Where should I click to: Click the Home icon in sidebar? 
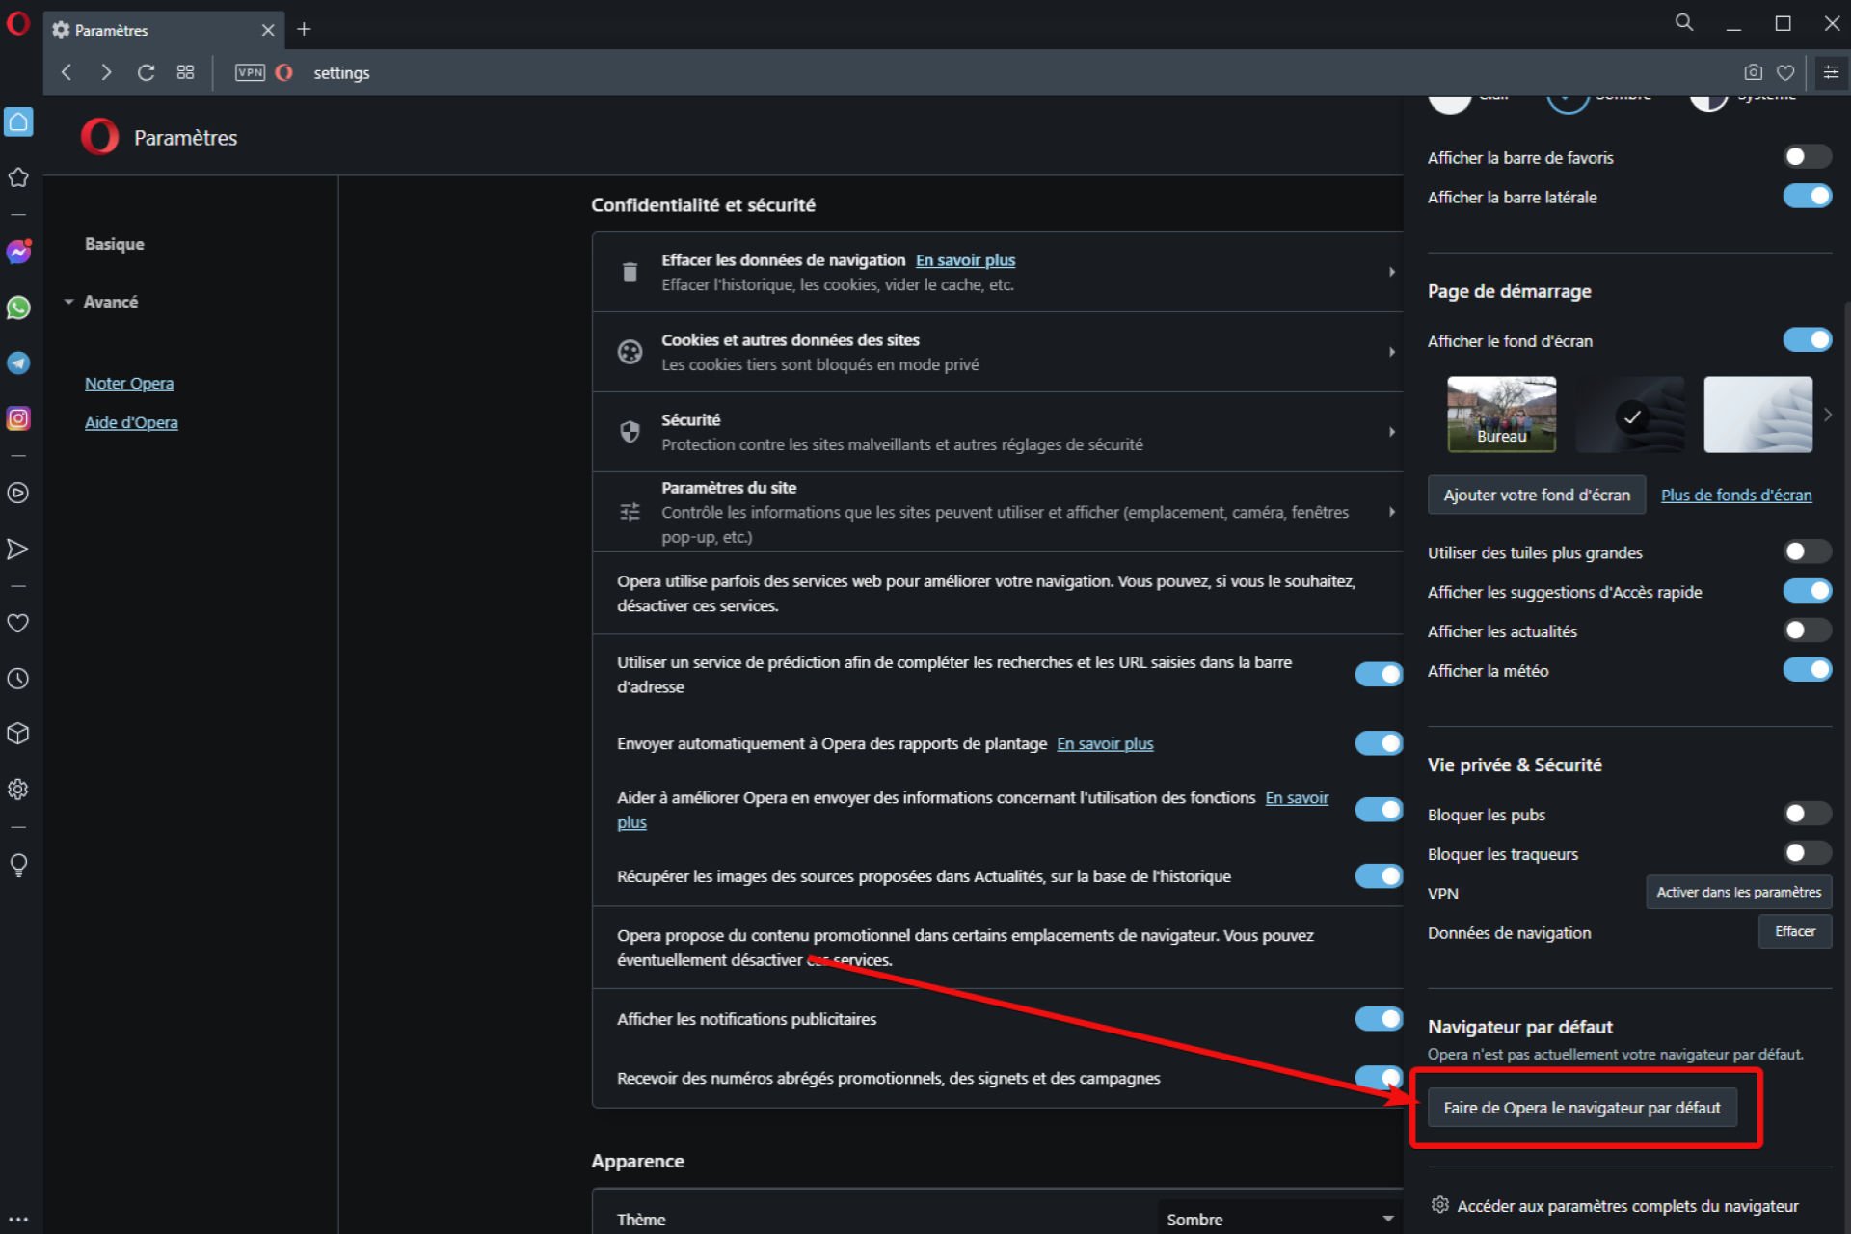[x=18, y=121]
